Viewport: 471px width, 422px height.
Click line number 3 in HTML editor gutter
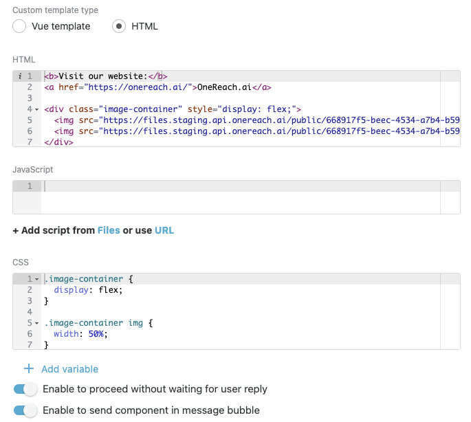tap(30, 98)
